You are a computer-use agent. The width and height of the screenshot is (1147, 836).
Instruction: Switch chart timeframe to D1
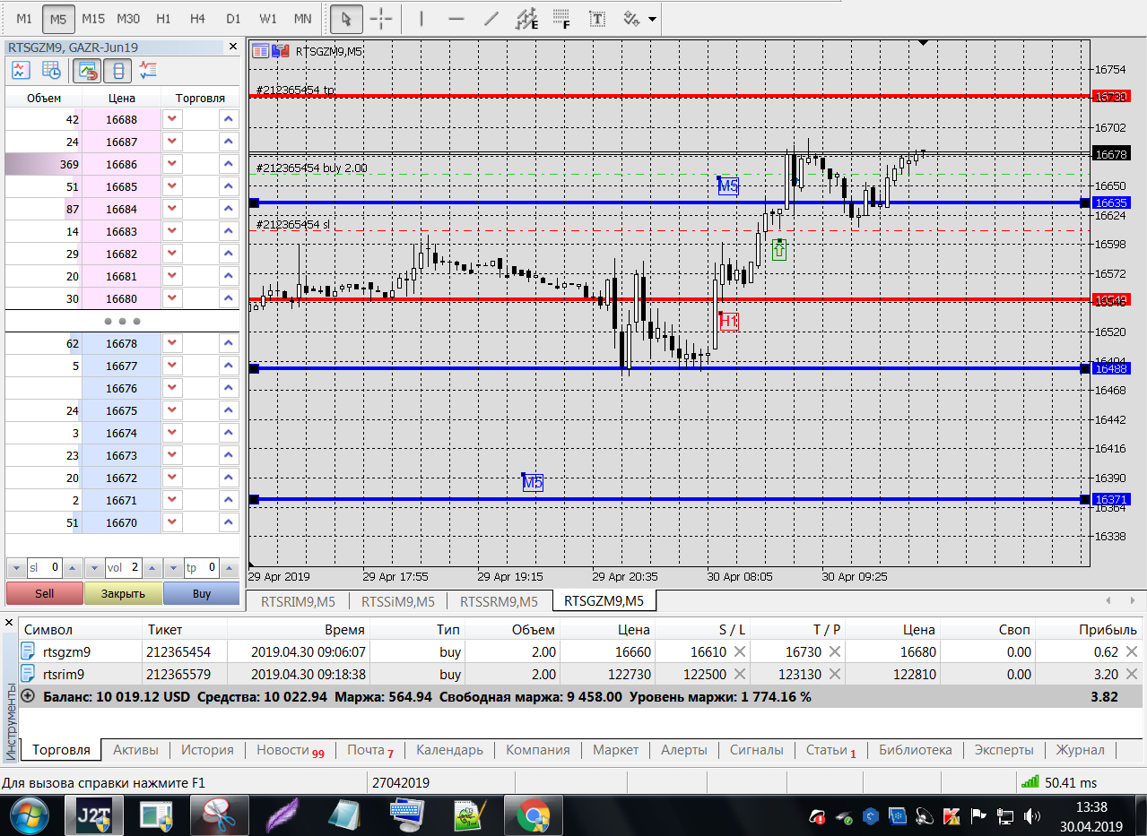[233, 18]
